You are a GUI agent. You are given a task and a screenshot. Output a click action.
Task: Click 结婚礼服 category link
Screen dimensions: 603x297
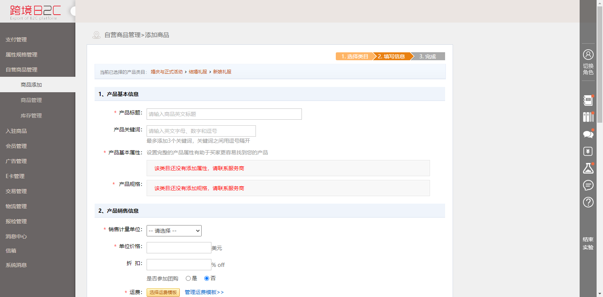pos(198,72)
